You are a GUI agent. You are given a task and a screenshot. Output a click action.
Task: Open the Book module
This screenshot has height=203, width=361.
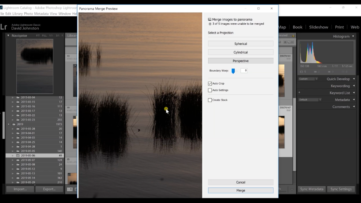[x=298, y=27]
